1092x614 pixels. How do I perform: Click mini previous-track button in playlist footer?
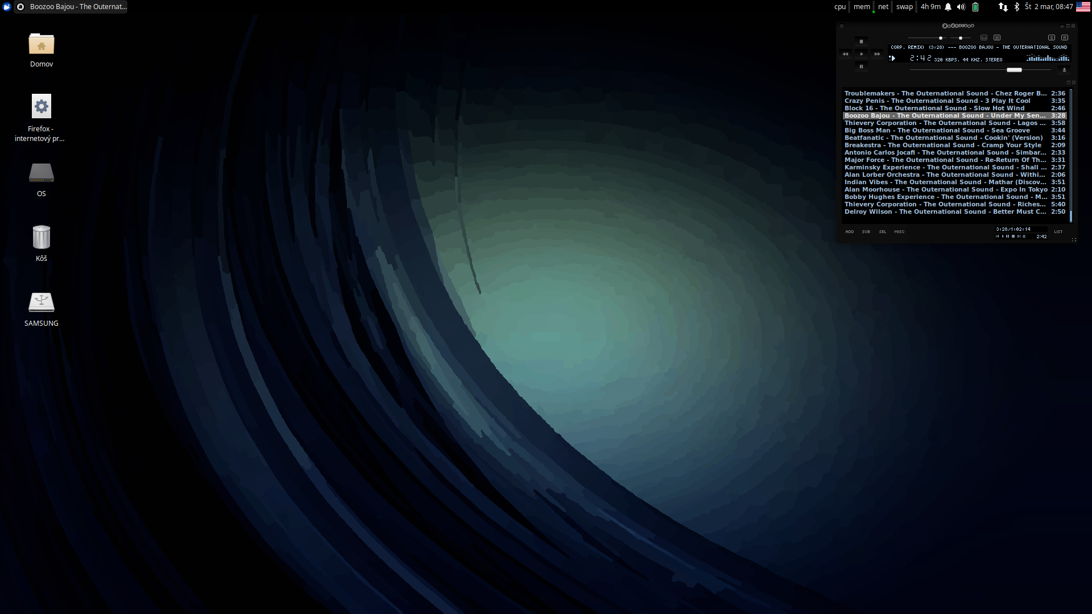coord(997,237)
